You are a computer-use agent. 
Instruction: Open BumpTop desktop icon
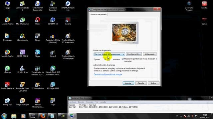click(7, 102)
